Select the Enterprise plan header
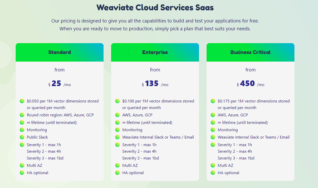The image size is (318, 188). coord(155,52)
